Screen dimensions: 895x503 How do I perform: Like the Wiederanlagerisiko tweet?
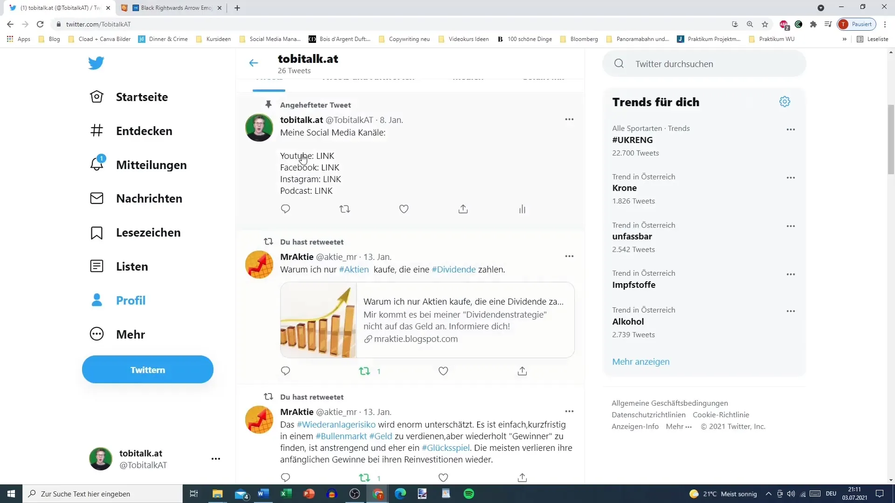click(x=443, y=478)
